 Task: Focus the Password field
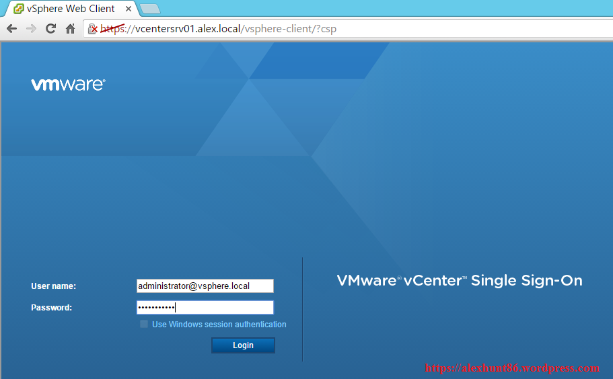coord(205,308)
